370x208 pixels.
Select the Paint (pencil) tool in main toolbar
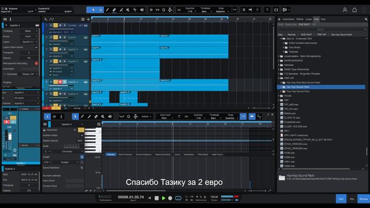pyautogui.click(x=108, y=10)
